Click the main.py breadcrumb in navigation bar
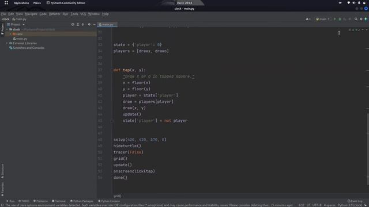Image resolution: width=369 pixels, height=207 pixels. click(19, 19)
